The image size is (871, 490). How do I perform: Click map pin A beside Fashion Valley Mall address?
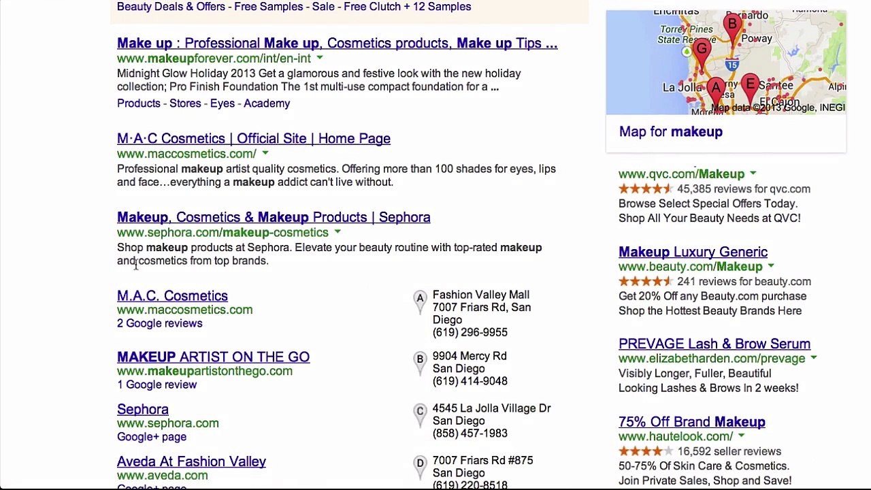pos(420,301)
